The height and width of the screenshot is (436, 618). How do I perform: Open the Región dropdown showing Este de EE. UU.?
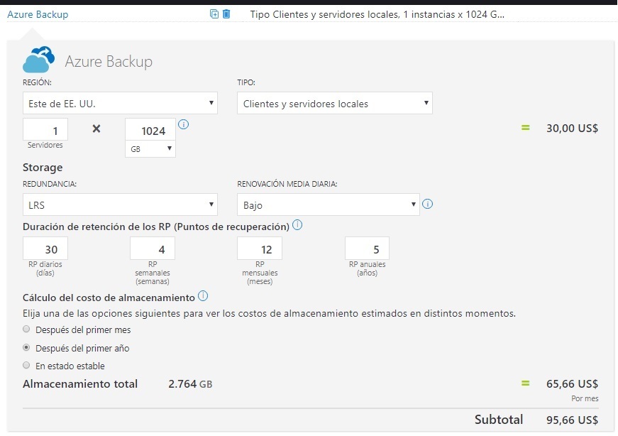(x=120, y=104)
